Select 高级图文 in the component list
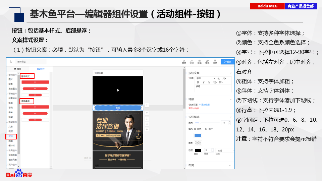Image resolution: width=322 pixels, height=181 pixels. click(x=12, y=88)
